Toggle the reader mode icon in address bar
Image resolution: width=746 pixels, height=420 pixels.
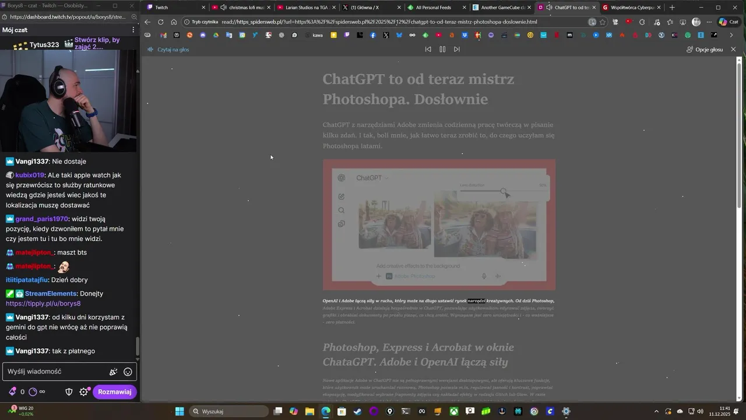pos(592,22)
